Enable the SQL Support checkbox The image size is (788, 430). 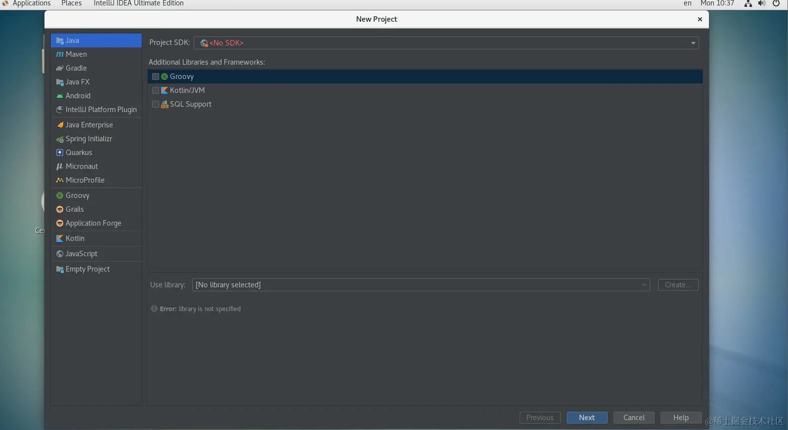click(x=156, y=104)
